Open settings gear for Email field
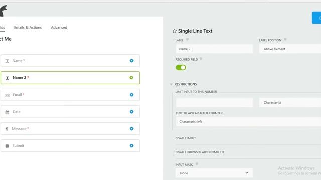Image resolution: width=321 pixels, height=180 pixels. pos(131,95)
